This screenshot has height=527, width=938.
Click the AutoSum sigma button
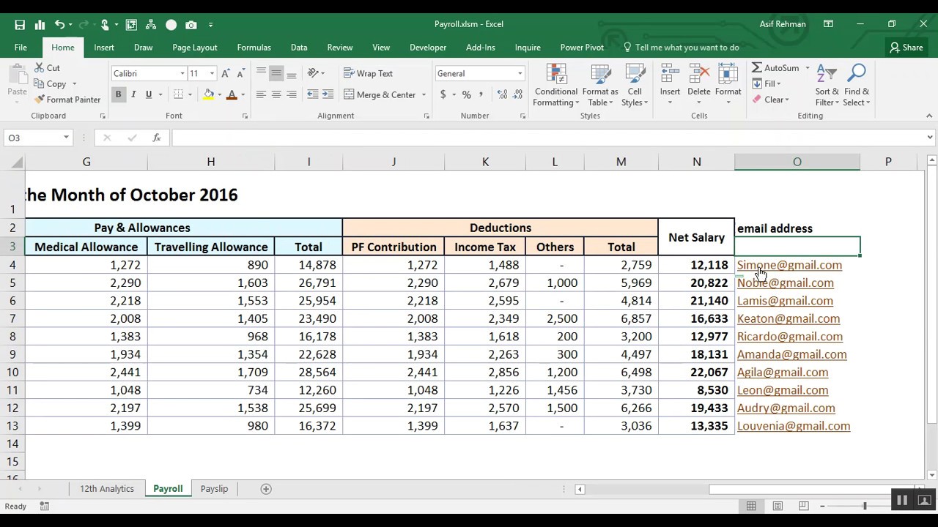point(775,67)
